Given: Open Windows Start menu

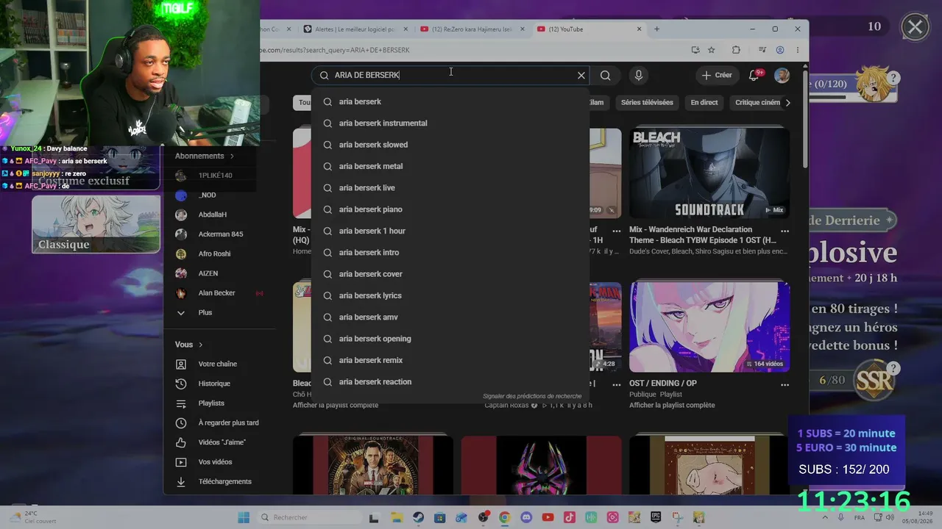Looking at the screenshot, I should [x=244, y=517].
